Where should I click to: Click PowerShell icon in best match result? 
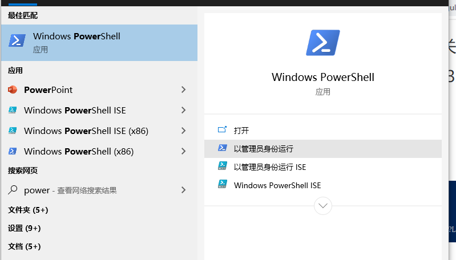(17, 40)
